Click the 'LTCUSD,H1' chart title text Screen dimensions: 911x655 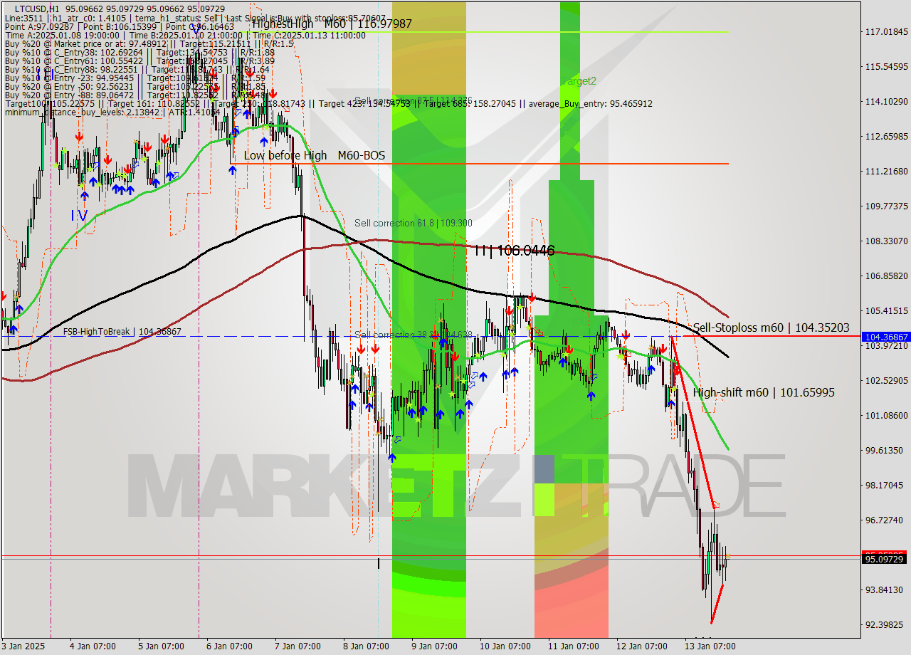(37, 9)
